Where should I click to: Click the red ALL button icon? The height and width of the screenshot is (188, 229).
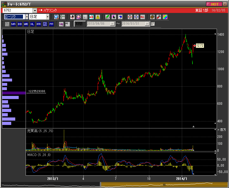coord(142,17)
